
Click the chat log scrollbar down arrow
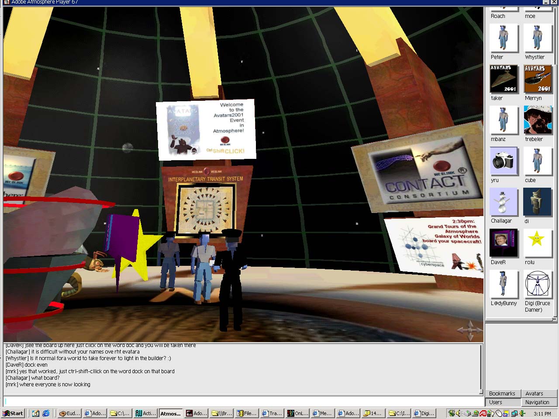click(x=481, y=392)
